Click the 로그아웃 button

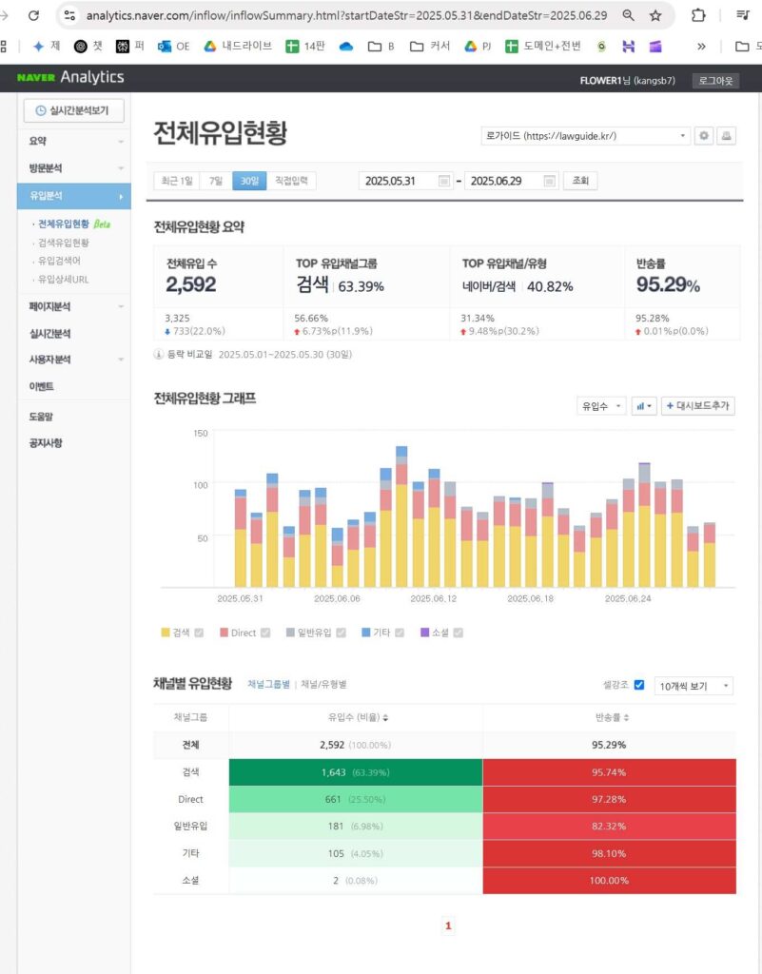715,80
